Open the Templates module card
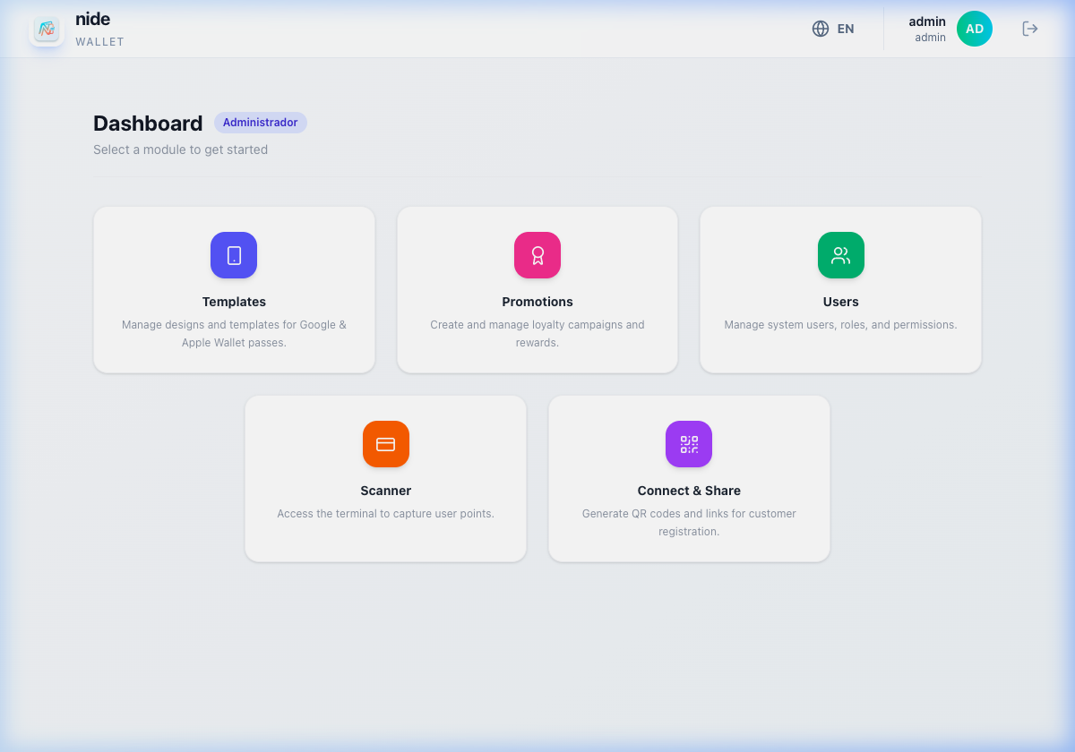This screenshot has width=1075, height=752. [234, 289]
